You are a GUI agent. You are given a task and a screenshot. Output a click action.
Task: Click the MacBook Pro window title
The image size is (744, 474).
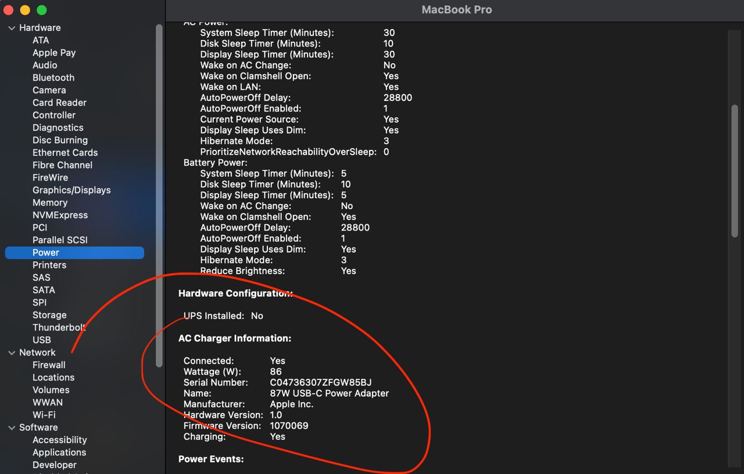click(x=457, y=10)
